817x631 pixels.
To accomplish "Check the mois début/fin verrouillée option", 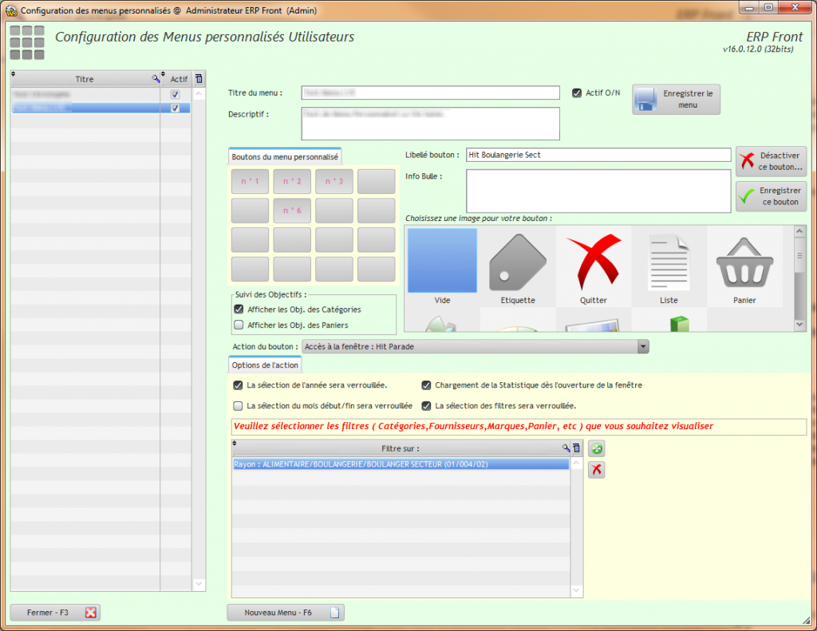I will [239, 405].
